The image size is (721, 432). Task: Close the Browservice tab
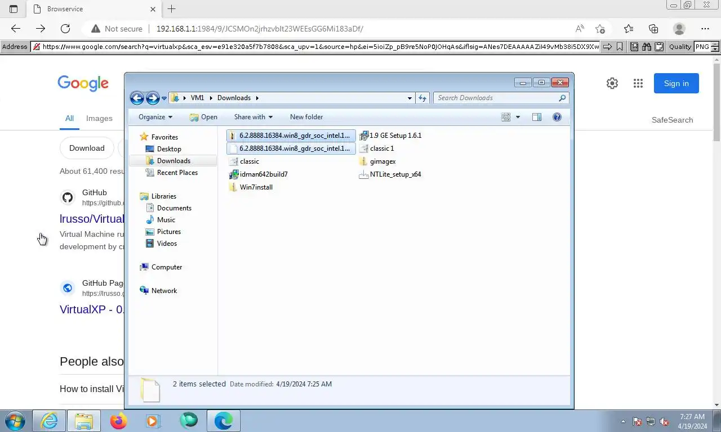click(x=153, y=9)
